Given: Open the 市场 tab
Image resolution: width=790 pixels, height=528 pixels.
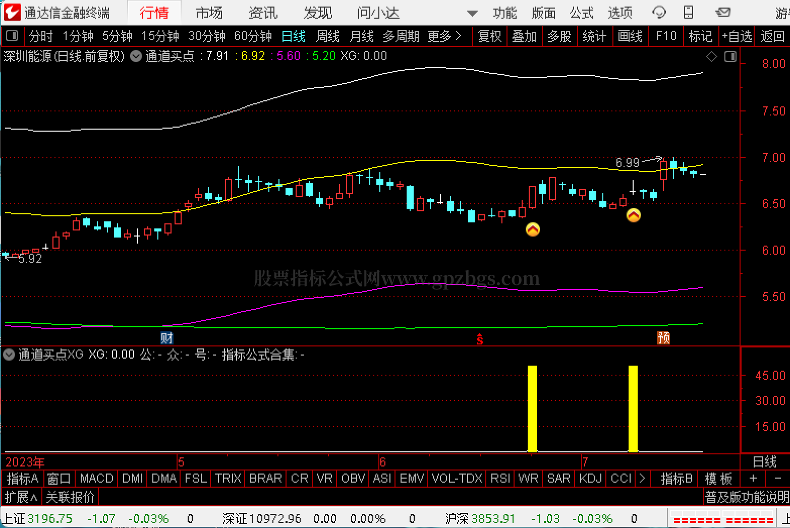Looking at the screenshot, I should pyautogui.click(x=209, y=13).
